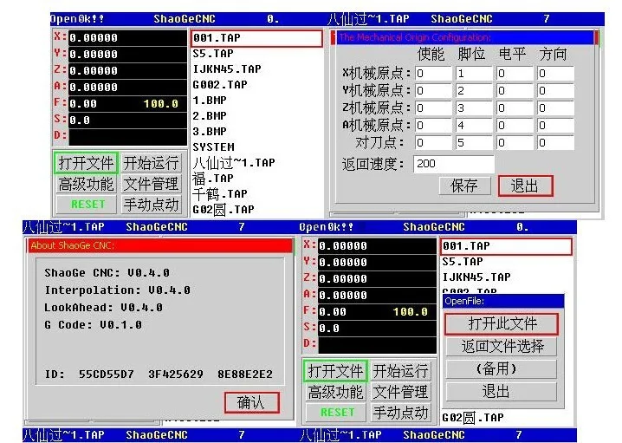Select S5.TAP in the list containing 1.BMP
The image size is (622, 443).
click(x=213, y=54)
